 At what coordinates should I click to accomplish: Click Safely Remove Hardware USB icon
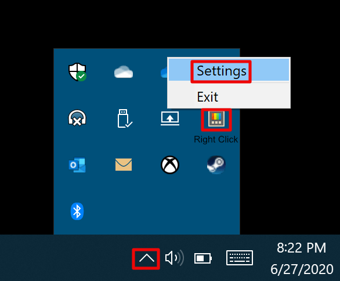[x=125, y=118]
